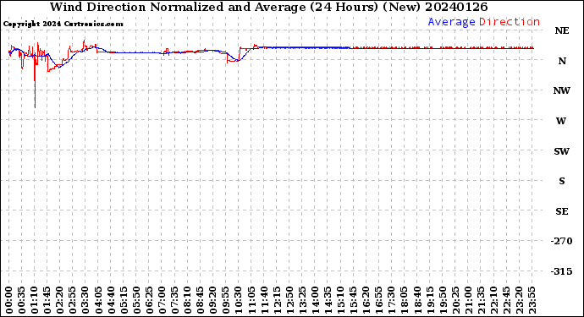Click the 08:45 time label
This screenshot has width=584, height=317.
(201, 300)
